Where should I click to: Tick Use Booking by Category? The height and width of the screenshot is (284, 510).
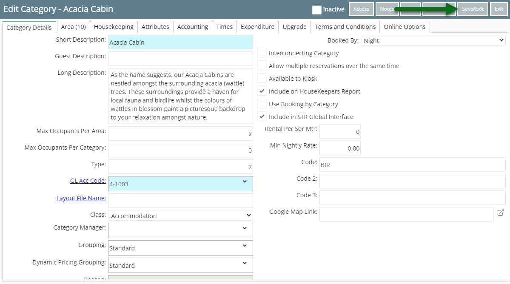262,104
